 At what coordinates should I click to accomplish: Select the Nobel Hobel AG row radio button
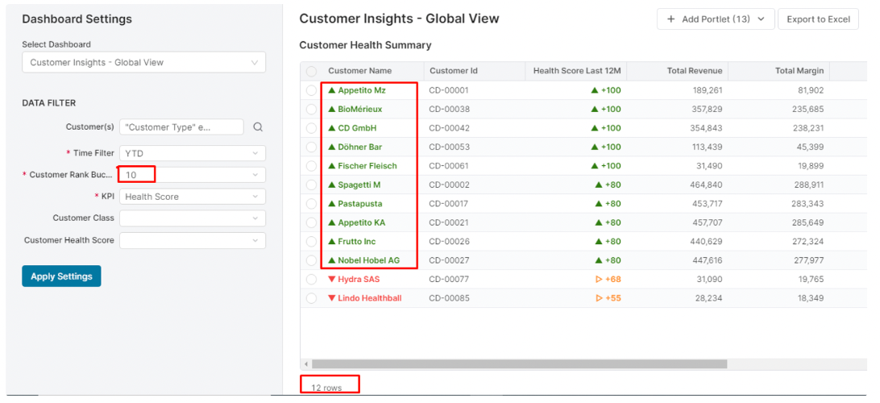312,260
